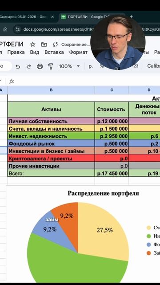The width and height of the screenshot is (160, 285).
Task: Open the Вид menu
Action: click(x=35, y=53)
